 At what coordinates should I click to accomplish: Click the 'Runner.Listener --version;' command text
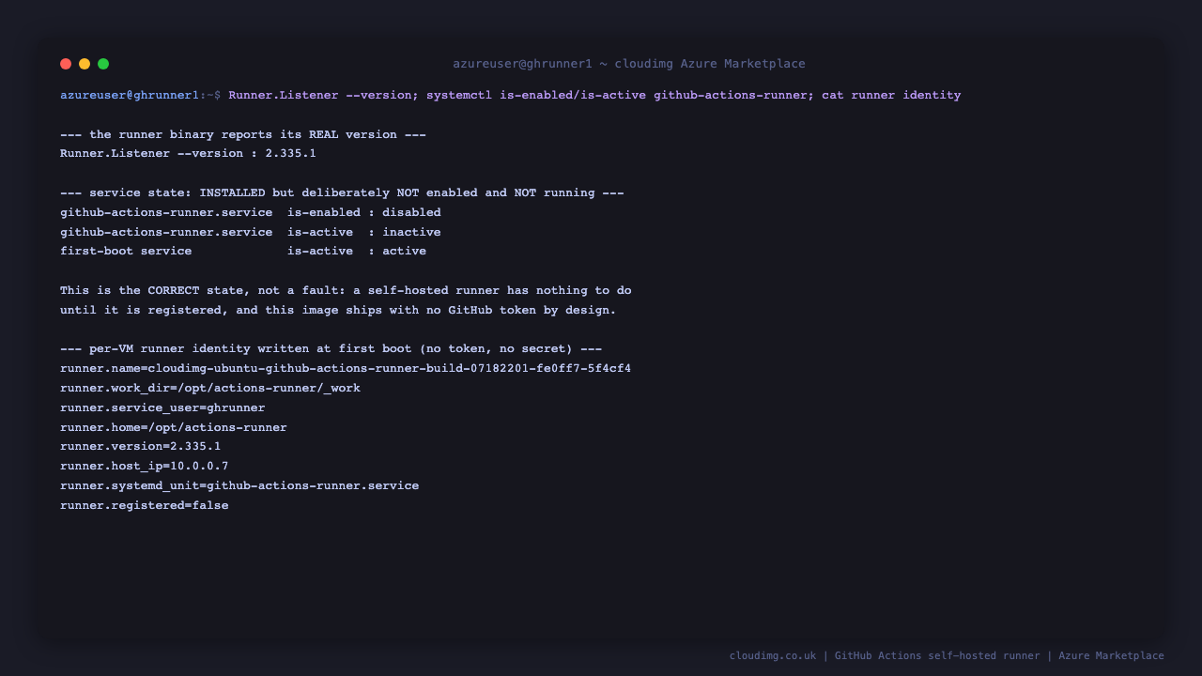tap(324, 95)
